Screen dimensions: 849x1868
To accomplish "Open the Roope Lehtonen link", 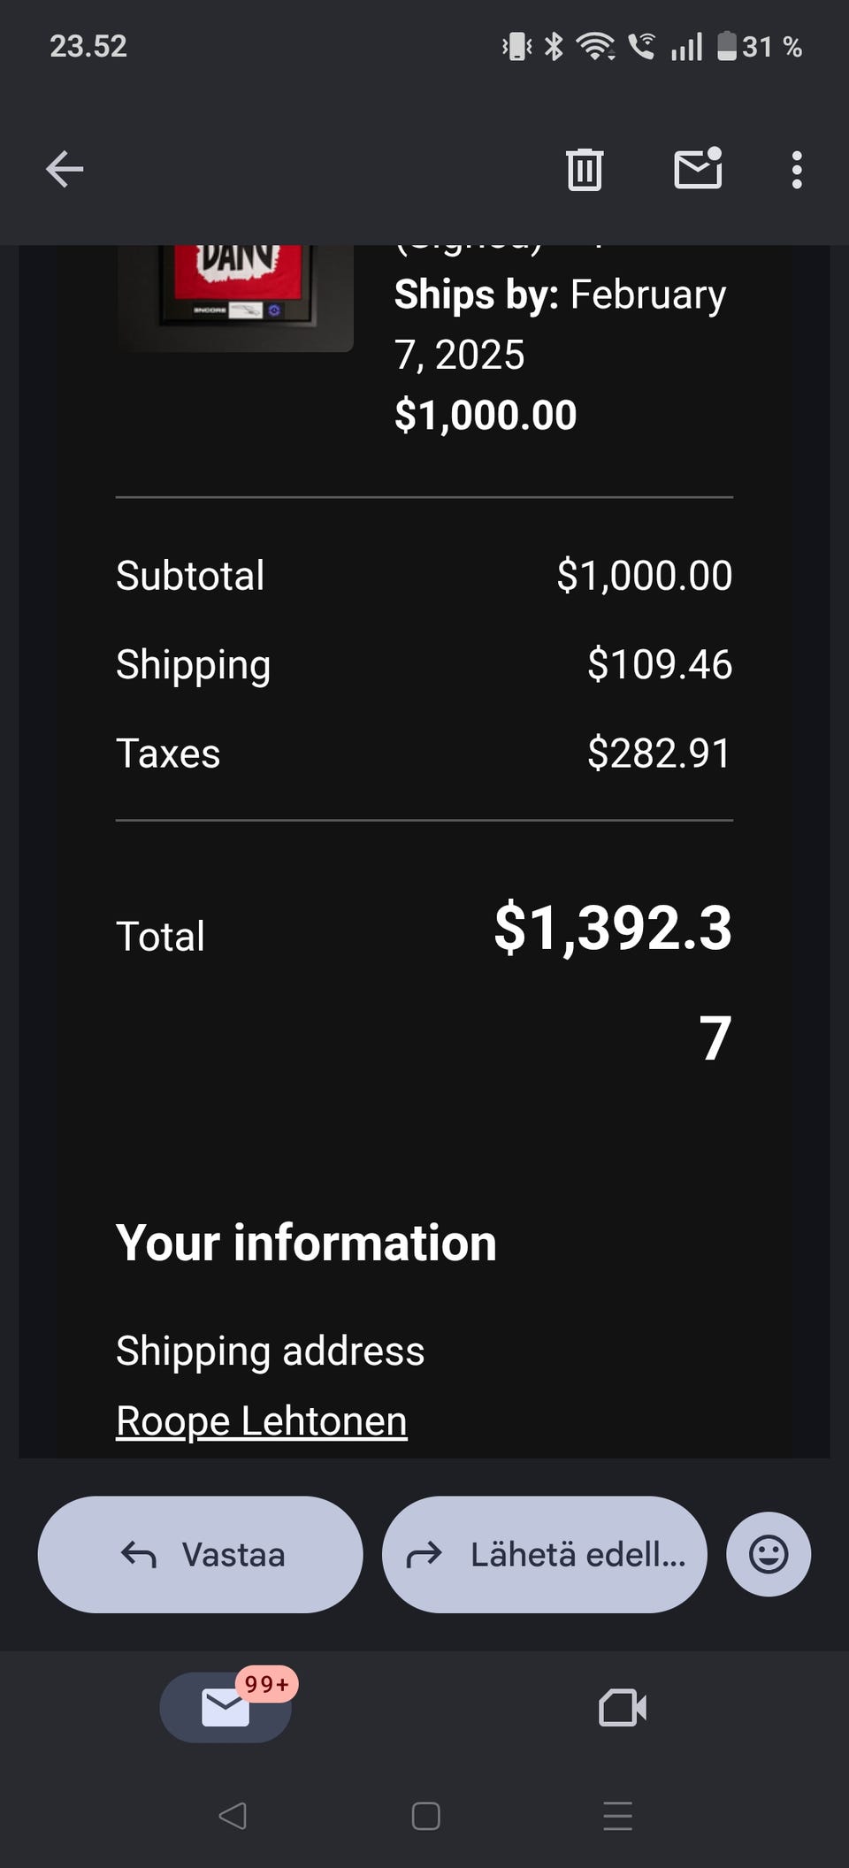I will click(x=262, y=1421).
